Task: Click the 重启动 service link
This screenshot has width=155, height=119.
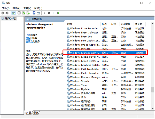Action: pos(29,41)
